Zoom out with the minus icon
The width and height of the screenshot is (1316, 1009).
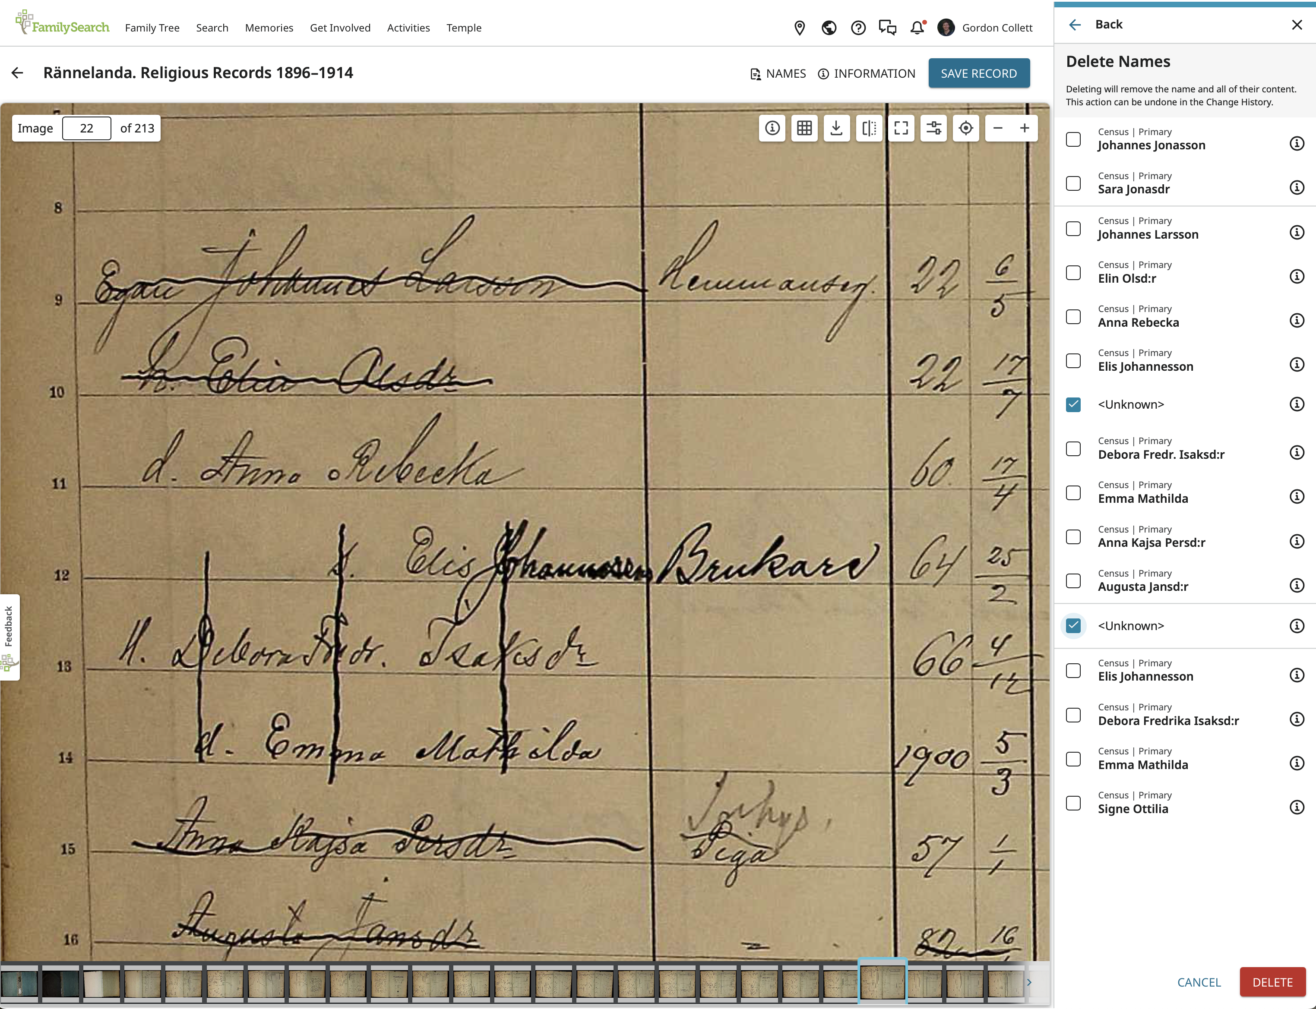(x=997, y=128)
